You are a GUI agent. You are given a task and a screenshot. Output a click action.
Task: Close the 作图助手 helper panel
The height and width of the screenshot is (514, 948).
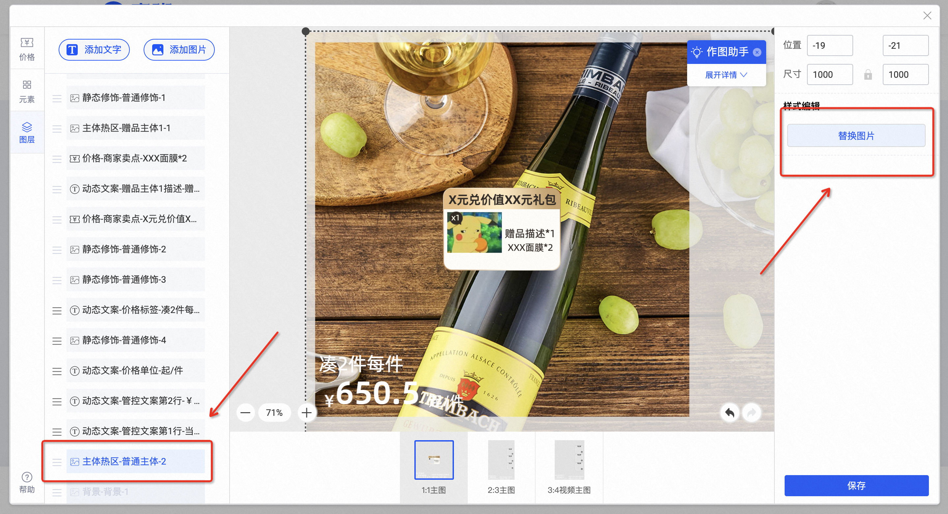tap(757, 52)
